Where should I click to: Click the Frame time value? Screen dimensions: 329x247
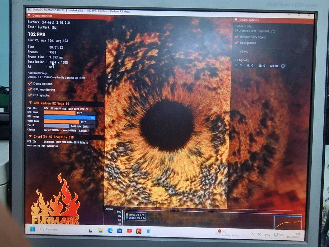click(56, 57)
